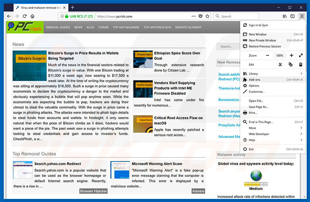Click the Paste clipboard icon
This screenshot has width=310, height=202.
click(301, 64)
